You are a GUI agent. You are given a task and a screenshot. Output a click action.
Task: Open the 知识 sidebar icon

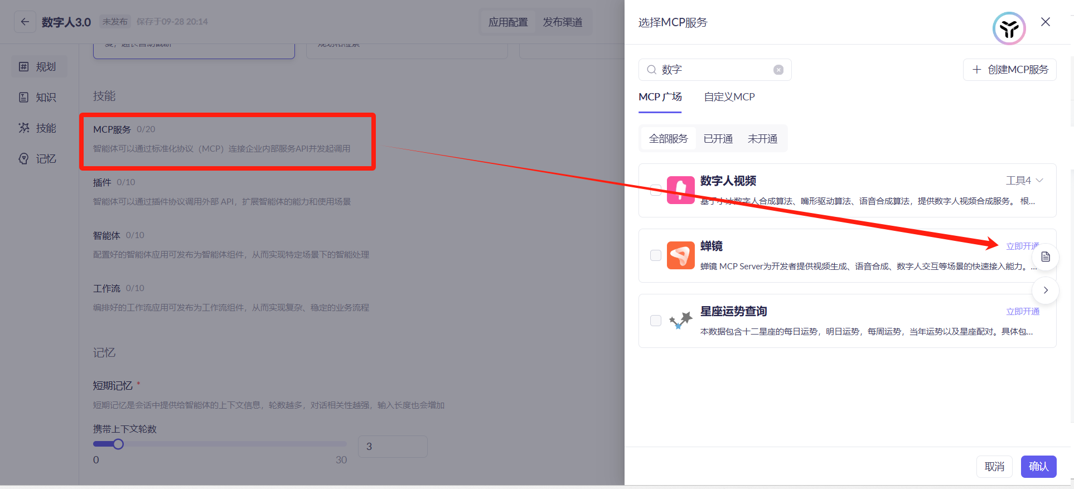tap(24, 98)
